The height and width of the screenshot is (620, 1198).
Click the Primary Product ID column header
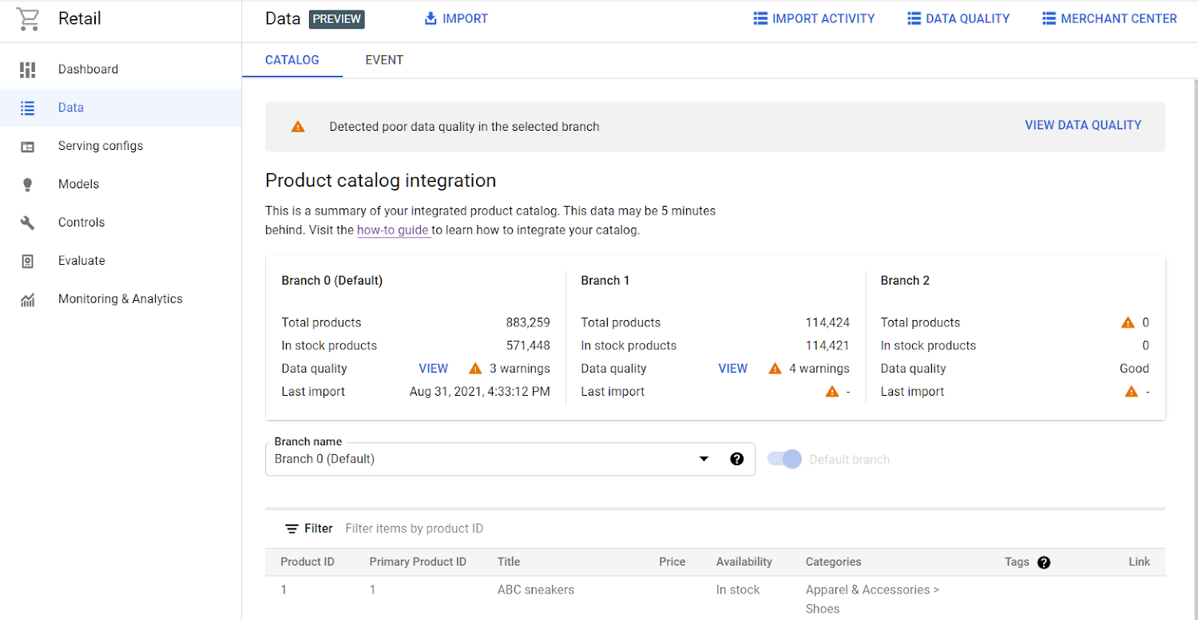(x=418, y=562)
